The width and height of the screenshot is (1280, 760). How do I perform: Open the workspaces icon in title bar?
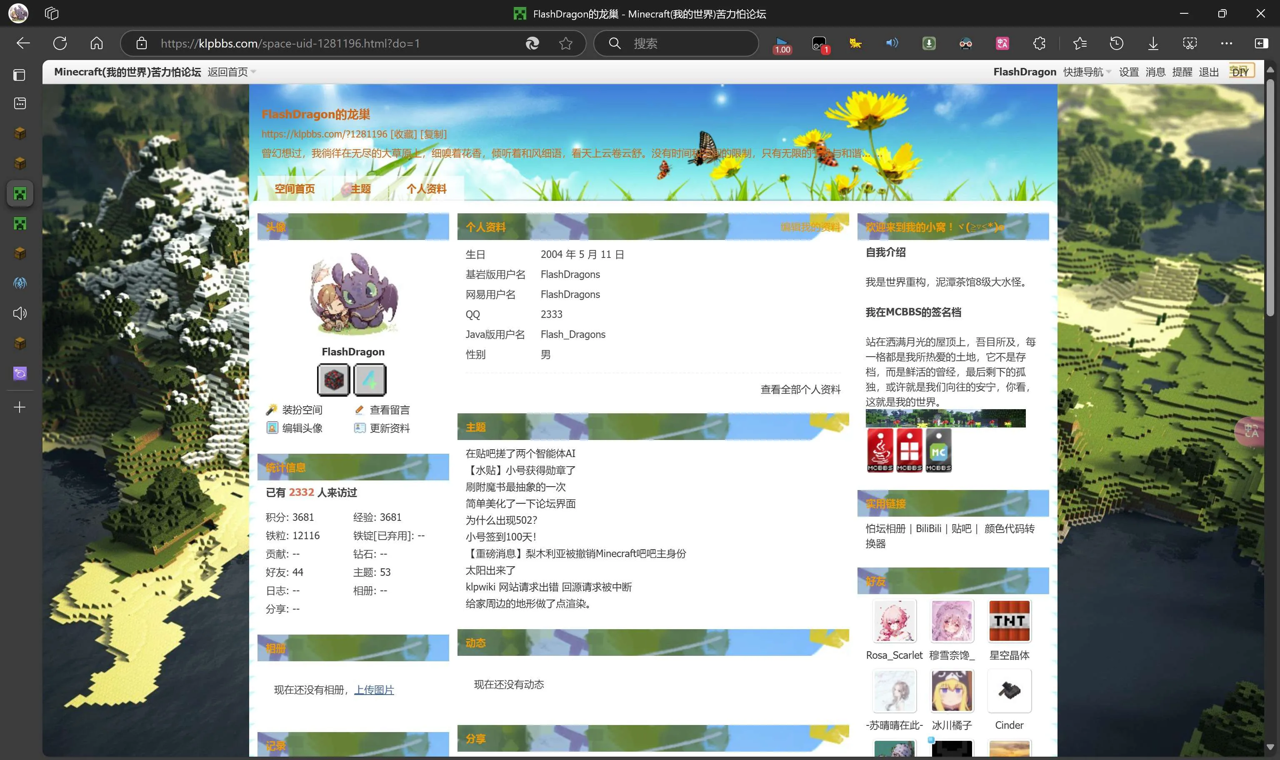coord(52,13)
